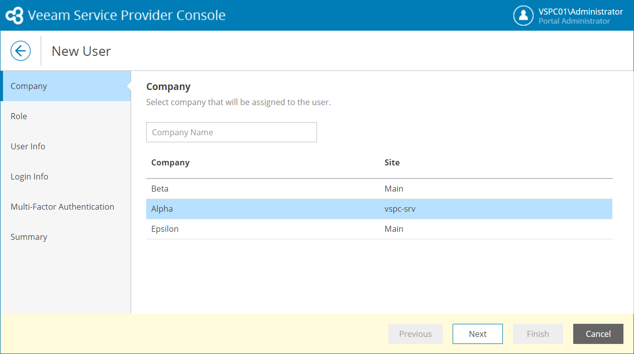Image resolution: width=634 pixels, height=354 pixels.
Task: Open the user profile avatar icon
Action: (523, 16)
